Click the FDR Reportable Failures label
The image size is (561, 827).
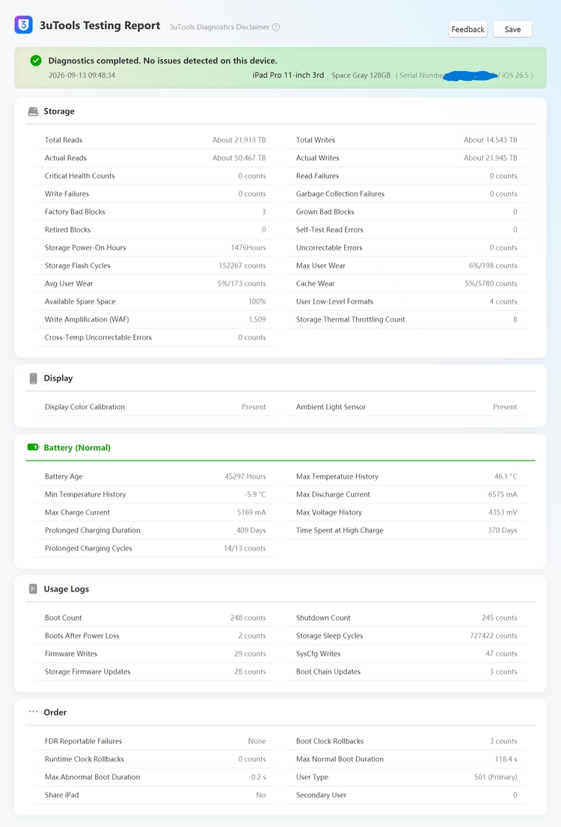click(83, 741)
